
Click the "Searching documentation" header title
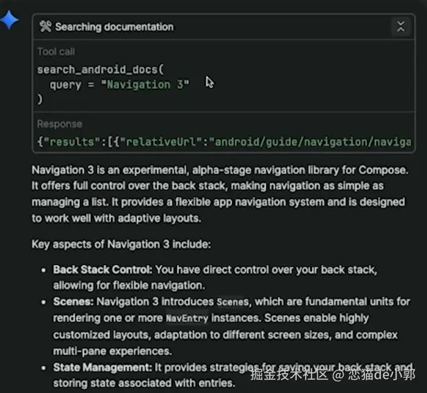[114, 27]
